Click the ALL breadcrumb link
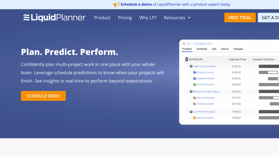279x156 pixels. pos(189,44)
